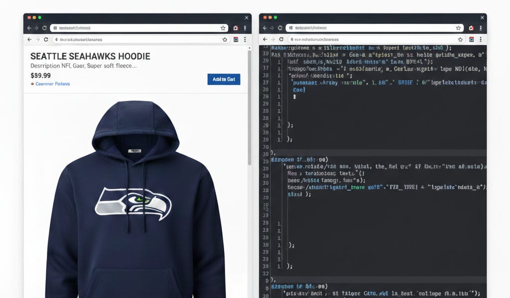Click the navy Seahawks hoodie product image

tap(135, 199)
